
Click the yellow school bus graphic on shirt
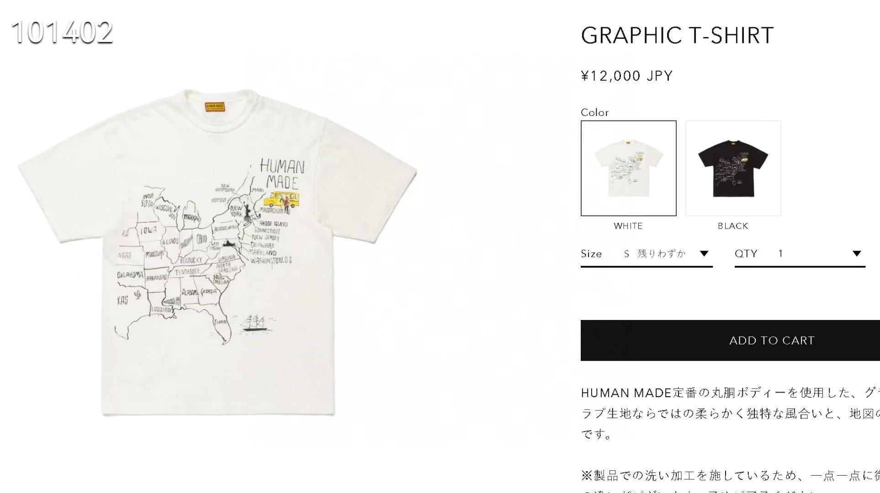point(282,200)
